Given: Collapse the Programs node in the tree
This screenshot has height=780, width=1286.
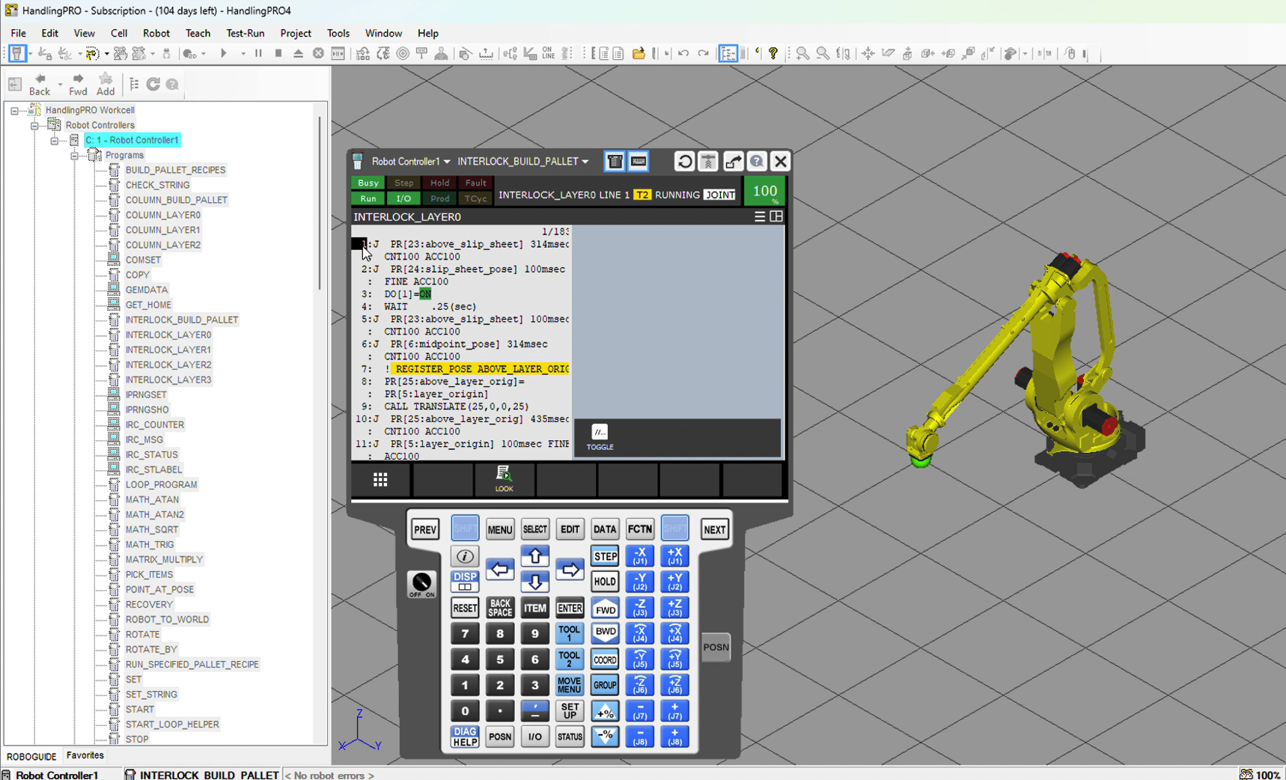Looking at the screenshot, I should pyautogui.click(x=75, y=155).
